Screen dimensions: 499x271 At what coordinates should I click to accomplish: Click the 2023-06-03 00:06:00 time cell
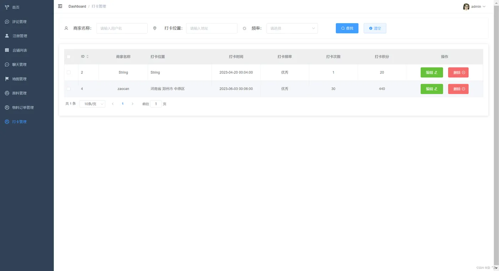click(236, 89)
